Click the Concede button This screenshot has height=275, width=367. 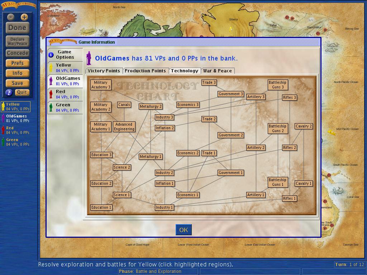18,53
